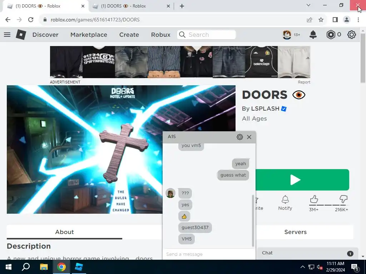Open A15 chat settings gear
This screenshot has height=274, width=366.
(x=240, y=137)
